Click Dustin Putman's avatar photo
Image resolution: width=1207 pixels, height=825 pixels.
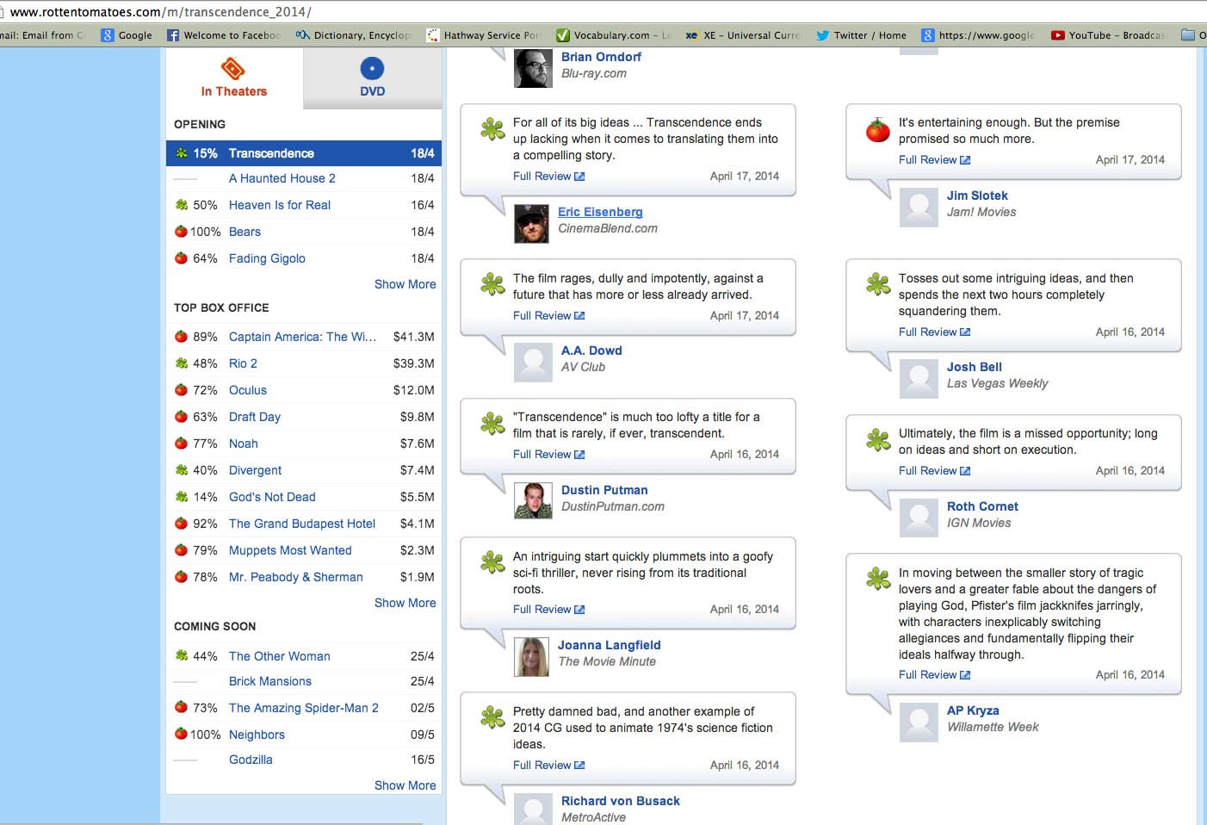tap(533, 500)
